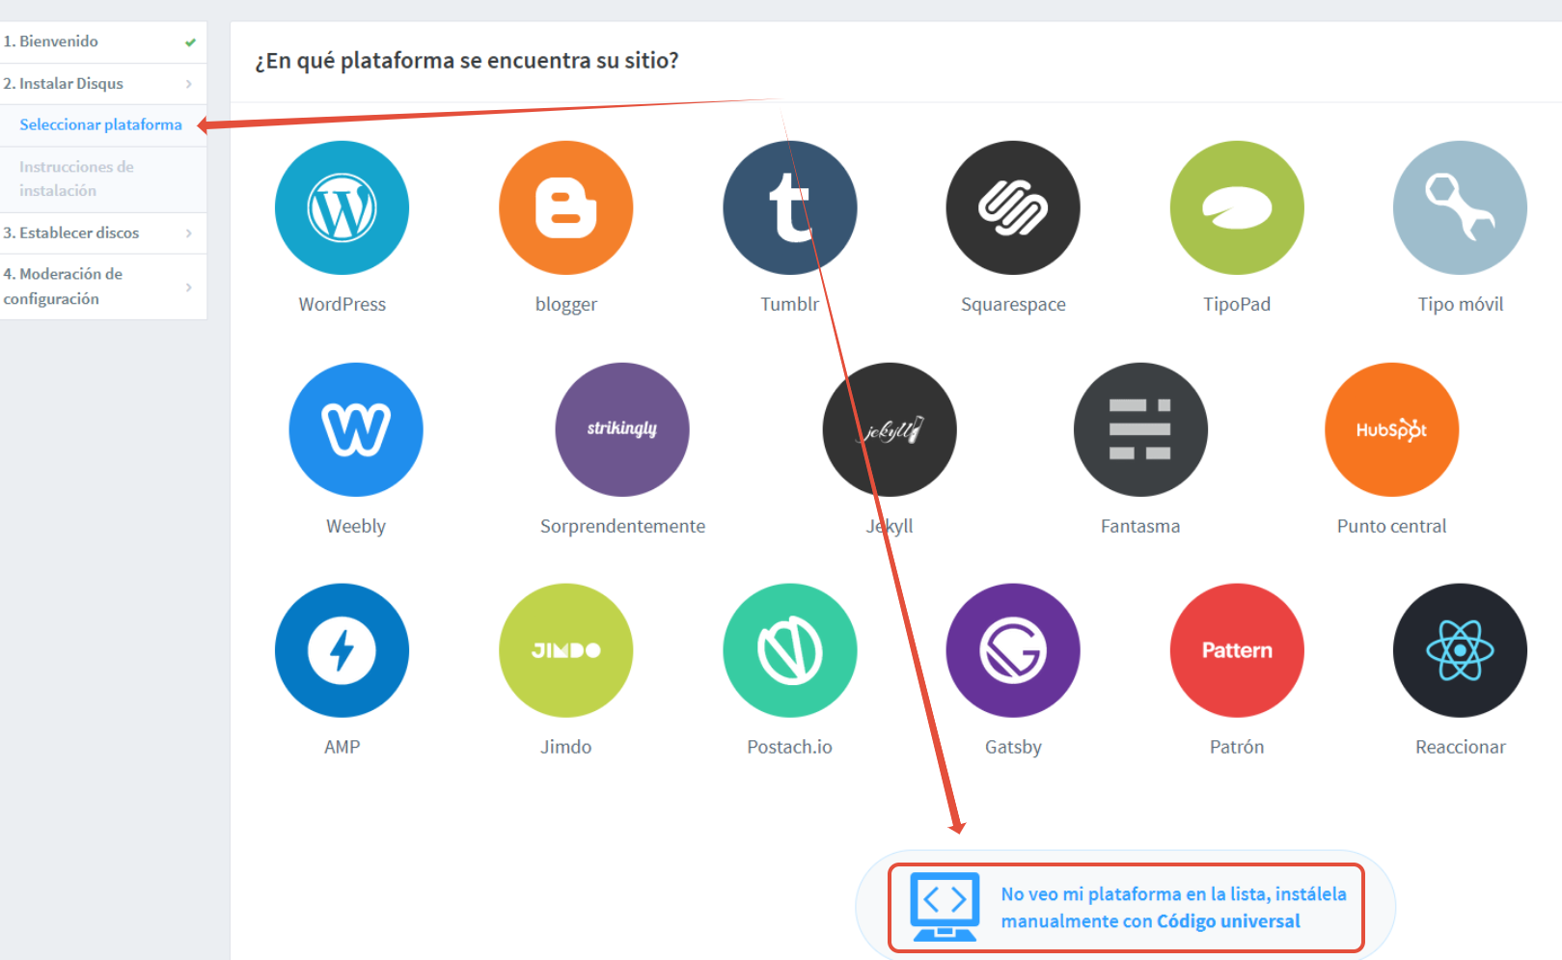Click the Reaccionar text label
This screenshot has height=960, width=1562.
(x=1460, y=747)
